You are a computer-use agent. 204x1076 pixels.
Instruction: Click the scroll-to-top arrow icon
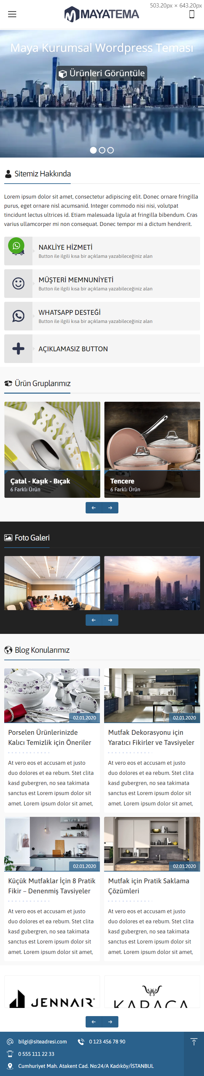click(194, 1042)
